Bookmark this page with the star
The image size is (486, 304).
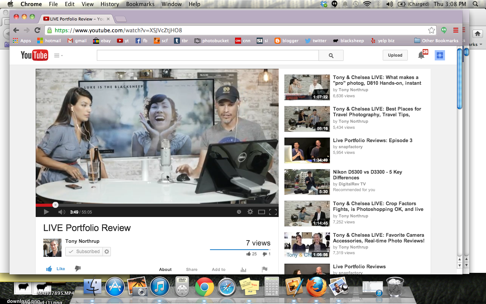click(431, 30)
